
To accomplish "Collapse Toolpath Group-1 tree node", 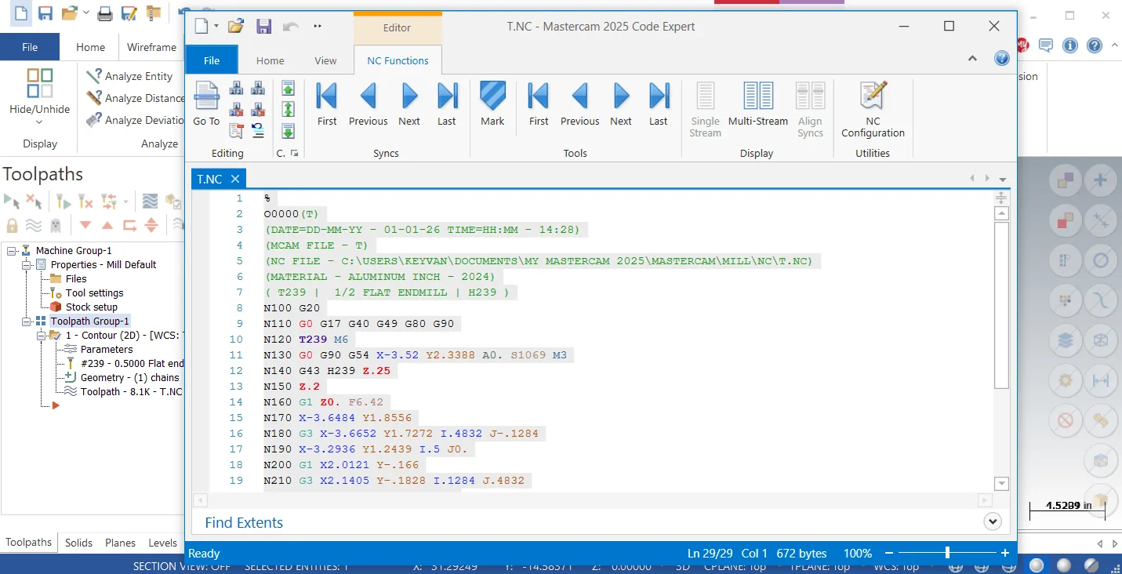I will point(27,321).
